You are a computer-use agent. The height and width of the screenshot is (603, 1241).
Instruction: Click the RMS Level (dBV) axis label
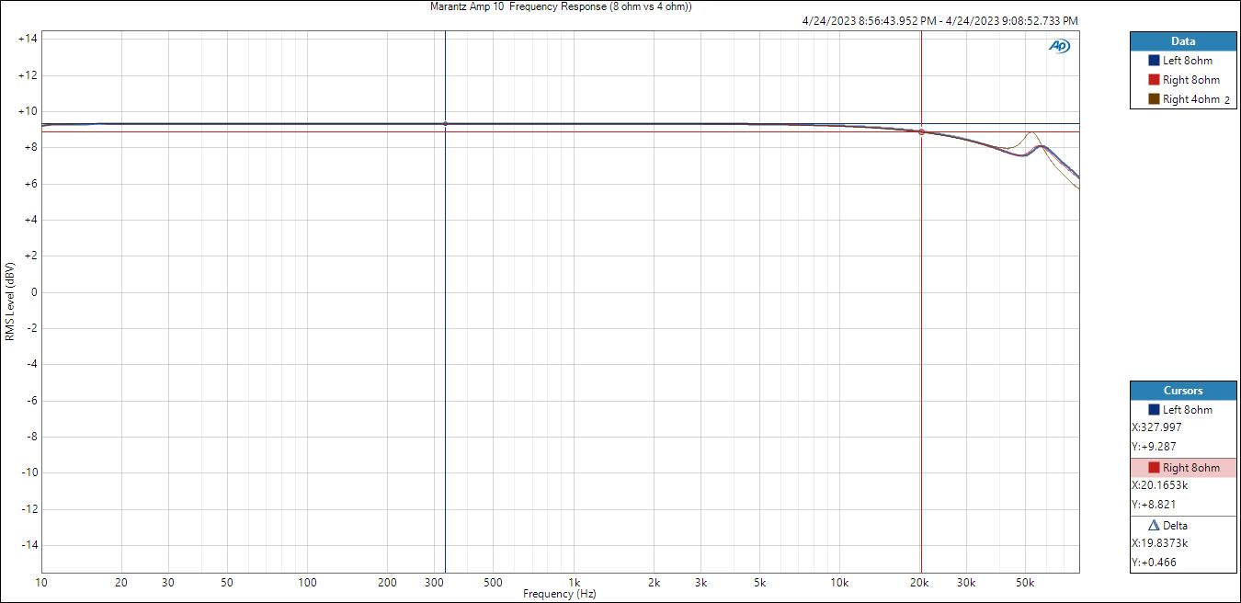click(x=10, y=301)
